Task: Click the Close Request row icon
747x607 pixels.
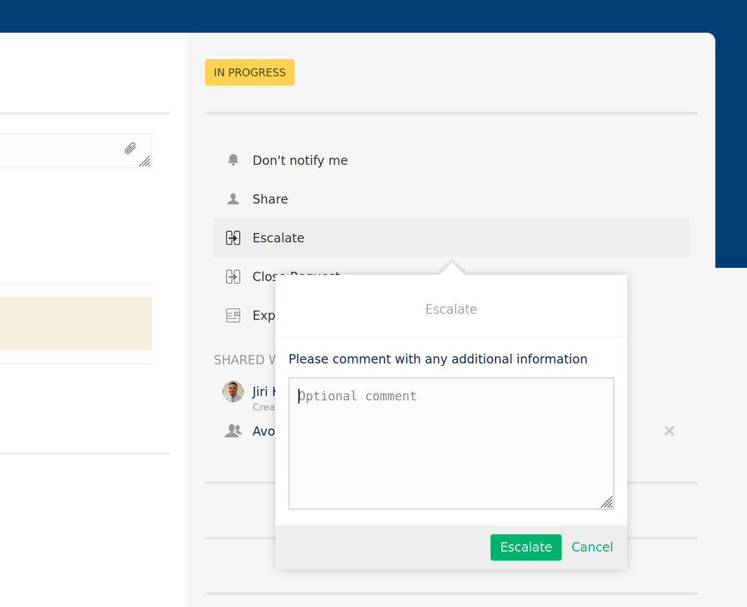Action: [x=233, y=277]
